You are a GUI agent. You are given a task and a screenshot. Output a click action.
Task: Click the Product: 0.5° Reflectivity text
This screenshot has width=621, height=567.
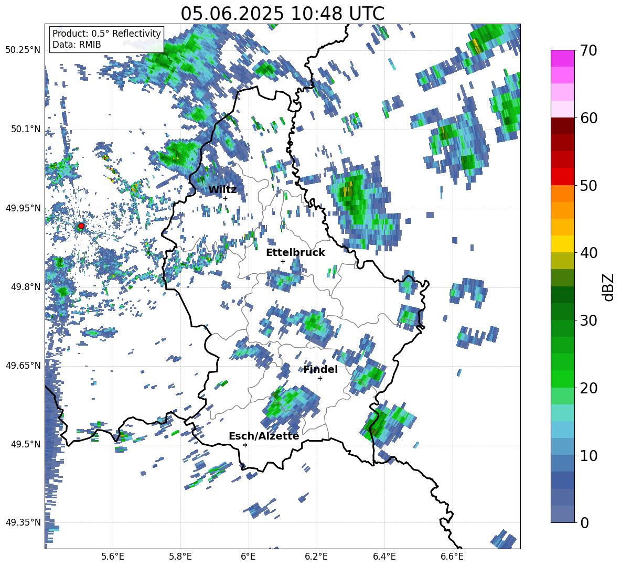tap(106, 33)
